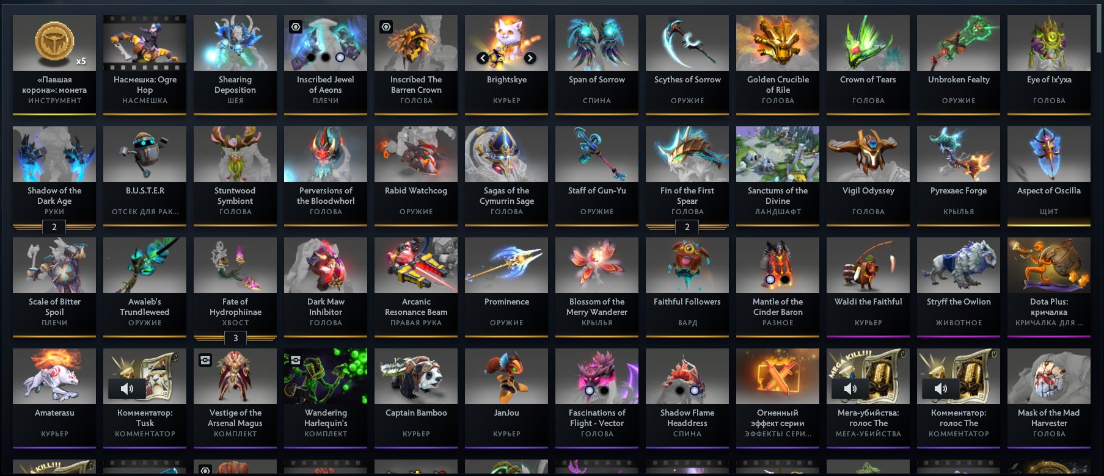
Task: Show previous Brightskye courier style with left arrow
Action: click(x=483, y=58)
